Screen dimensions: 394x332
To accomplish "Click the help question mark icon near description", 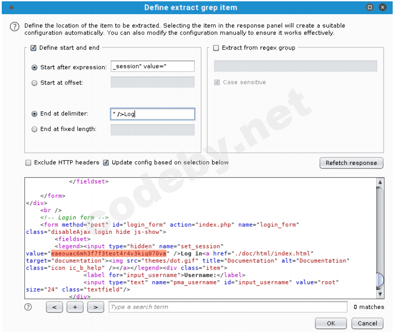I will [15, 27].
